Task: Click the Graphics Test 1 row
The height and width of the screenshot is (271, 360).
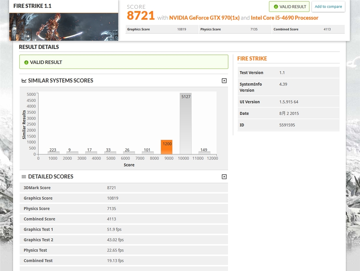Action: [124, 229]
